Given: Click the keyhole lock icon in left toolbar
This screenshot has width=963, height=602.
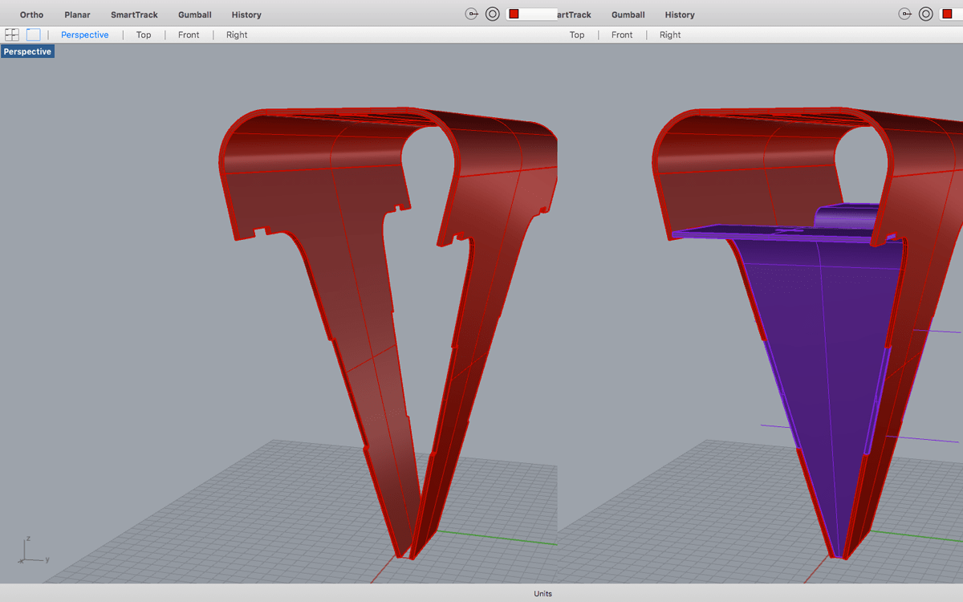Looking at the screenshot, I should pyautogui.click(x=472, y=14).
